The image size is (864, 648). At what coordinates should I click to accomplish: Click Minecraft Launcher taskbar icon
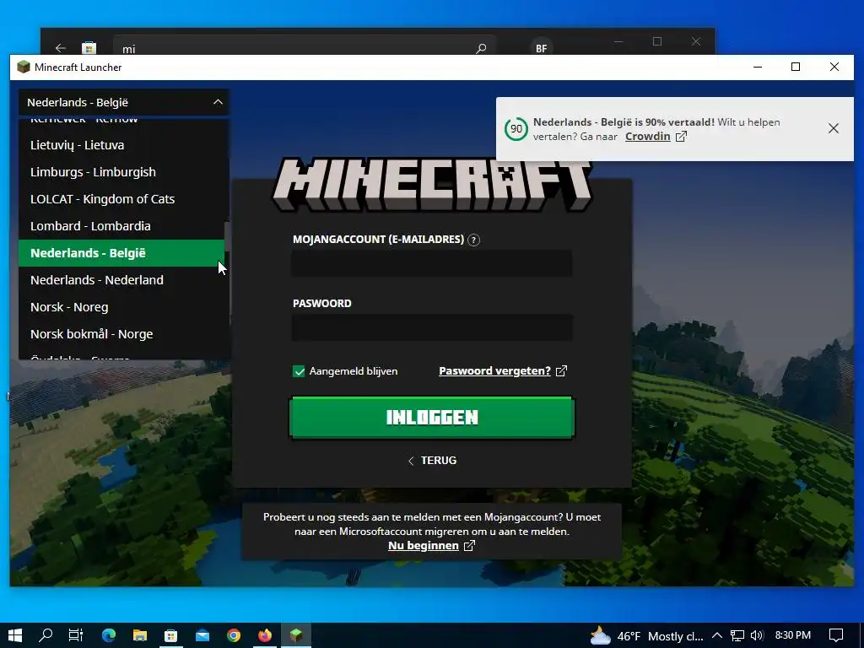(296, 635)
